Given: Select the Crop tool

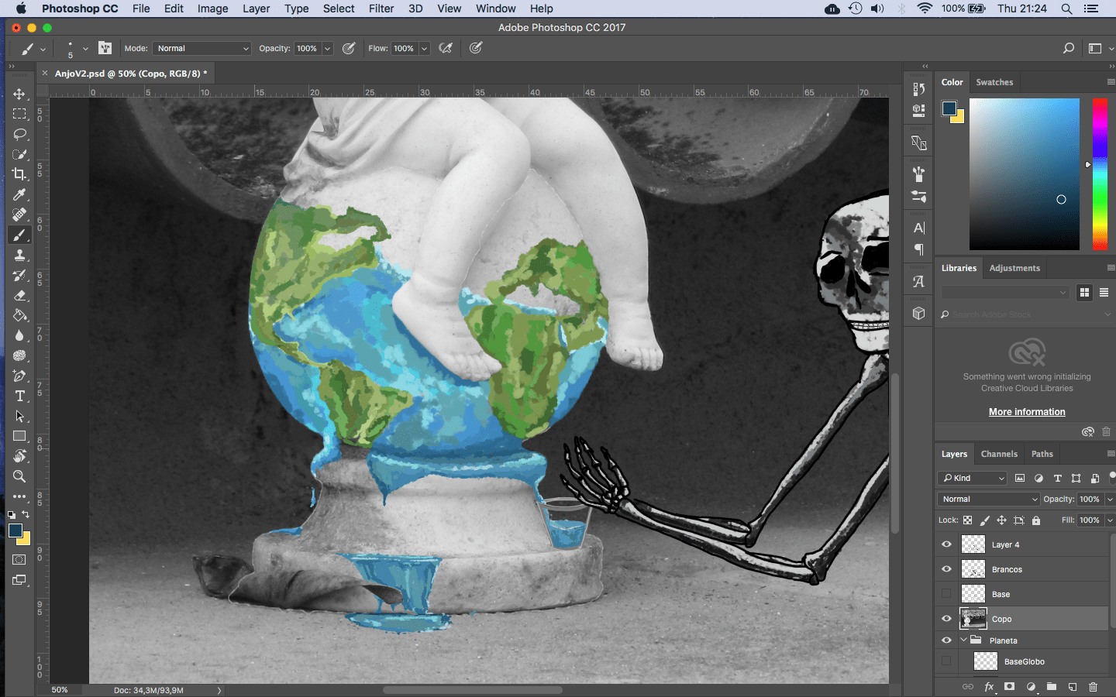Looking at the screenshot, I should (x=19, y=174).
